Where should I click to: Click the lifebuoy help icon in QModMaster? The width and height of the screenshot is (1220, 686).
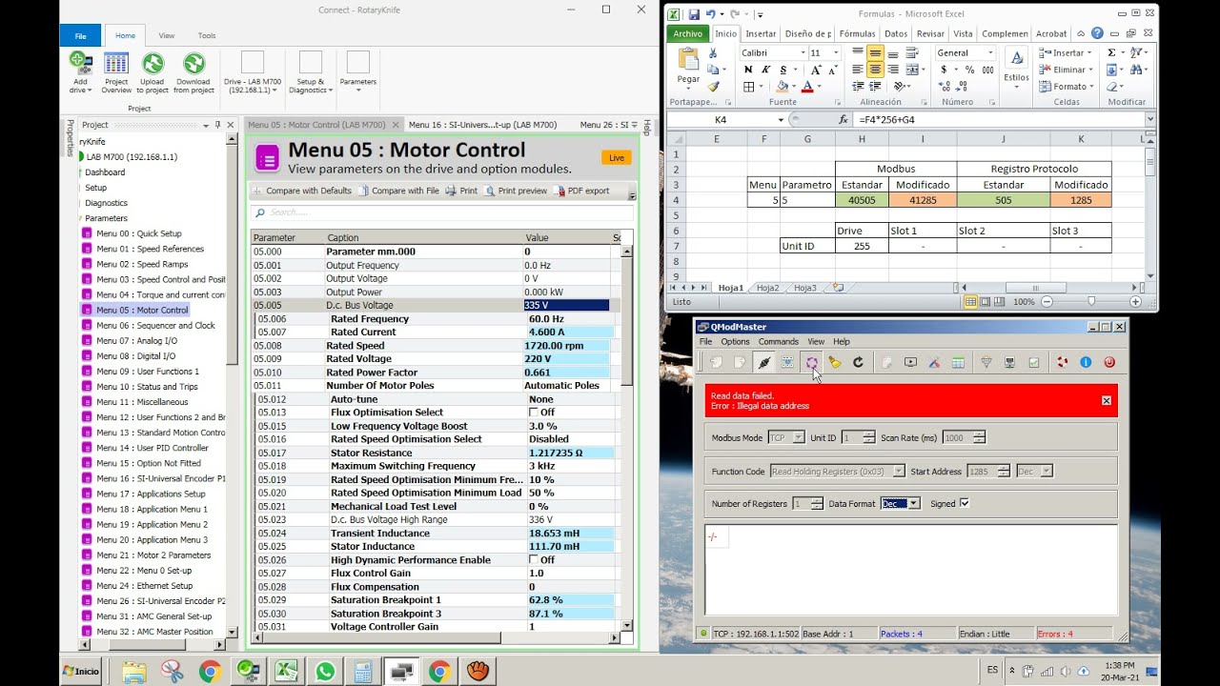pyautogui.click(x=1062, y=362)
